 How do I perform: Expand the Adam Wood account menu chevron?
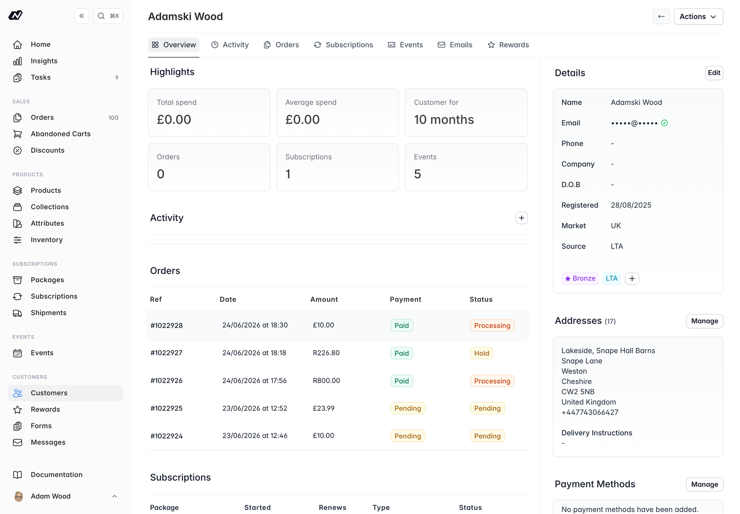(115, 496)
